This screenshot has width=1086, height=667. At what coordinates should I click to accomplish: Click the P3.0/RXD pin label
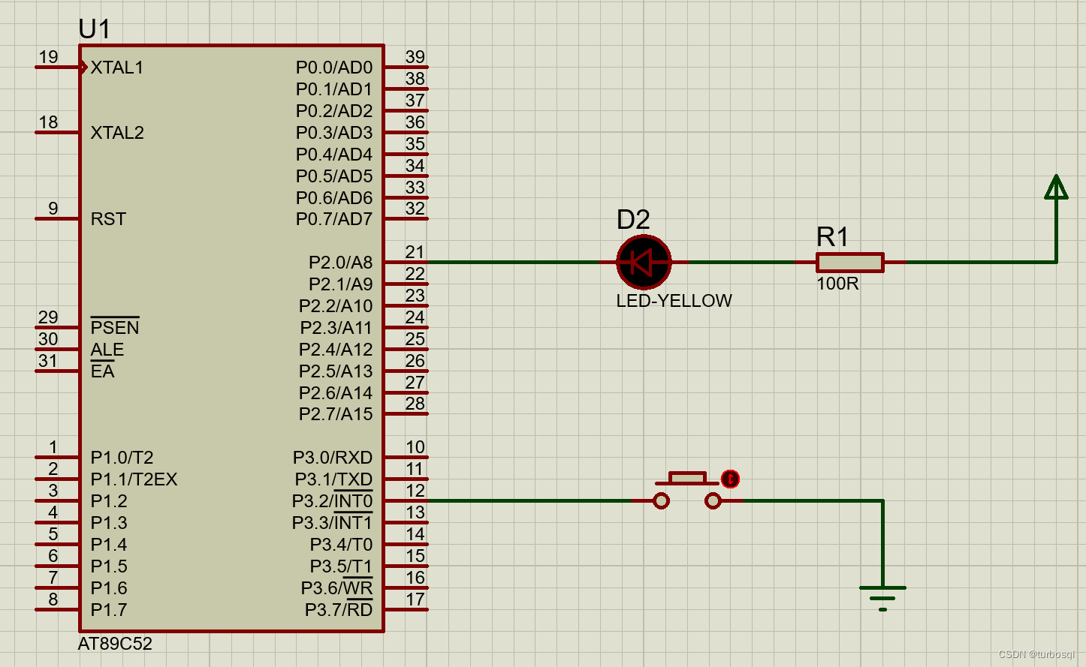pos(333,458)
